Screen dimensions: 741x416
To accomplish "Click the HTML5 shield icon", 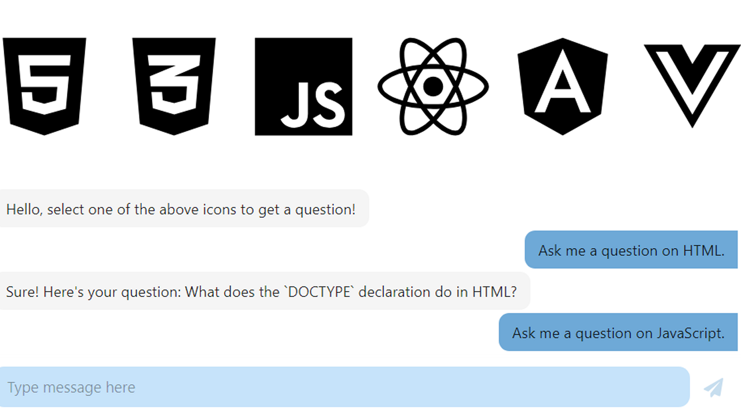I will pos(45,87).
